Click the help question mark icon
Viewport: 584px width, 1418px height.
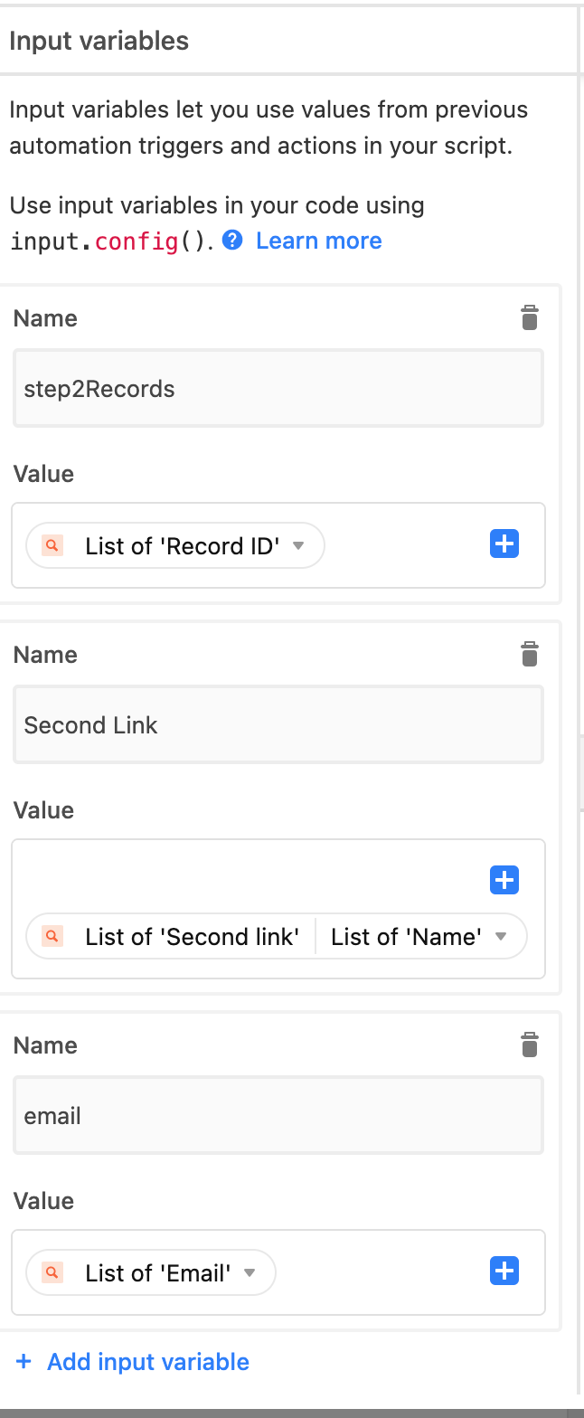tap(232, 241)
